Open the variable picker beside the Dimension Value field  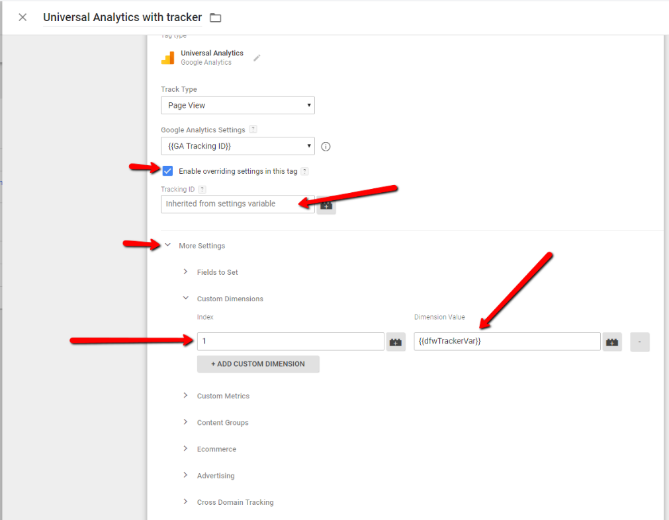[x=612, y=342]
